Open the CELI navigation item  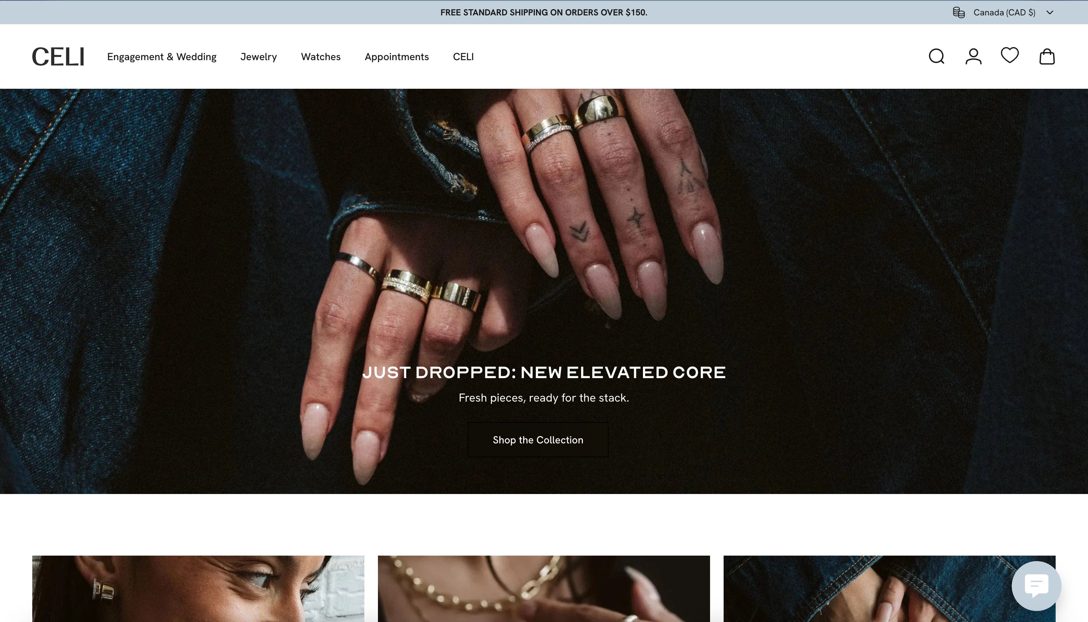tap(463, 57)
